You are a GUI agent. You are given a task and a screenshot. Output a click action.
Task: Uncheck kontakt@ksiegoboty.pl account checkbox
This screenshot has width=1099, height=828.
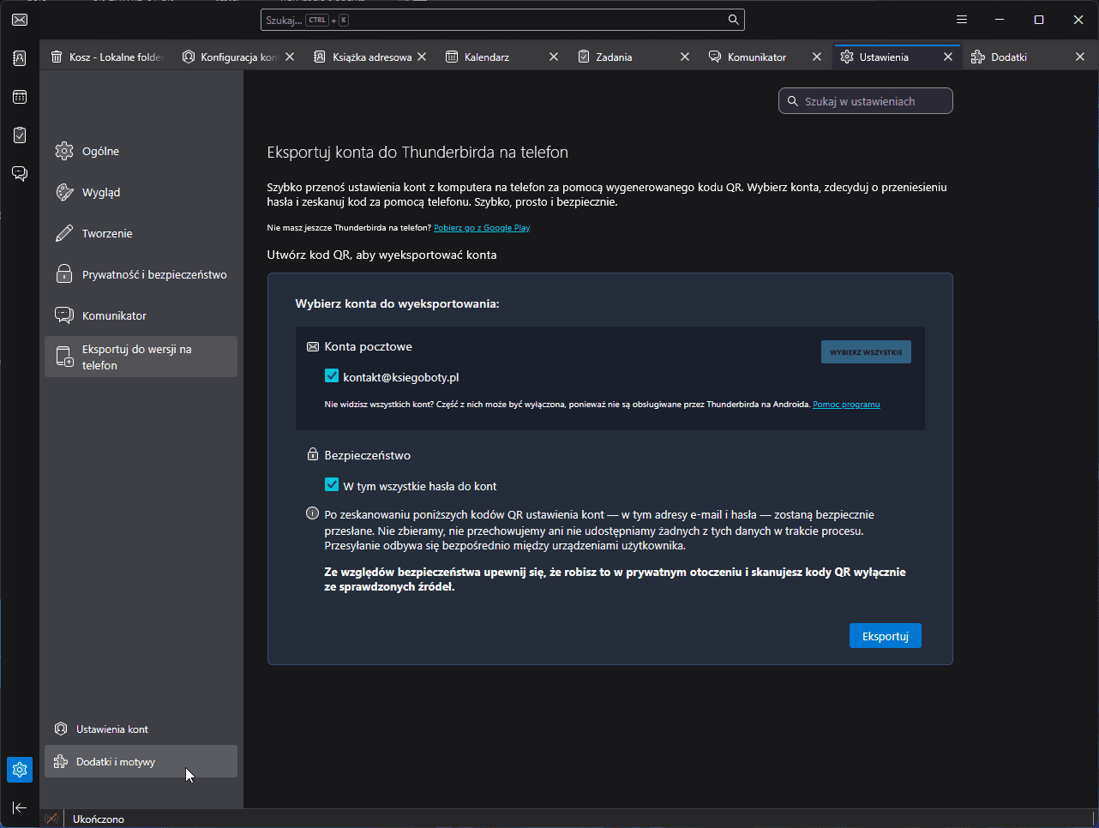point(332,375)
